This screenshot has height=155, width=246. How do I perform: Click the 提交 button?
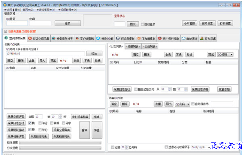[133, 24]
